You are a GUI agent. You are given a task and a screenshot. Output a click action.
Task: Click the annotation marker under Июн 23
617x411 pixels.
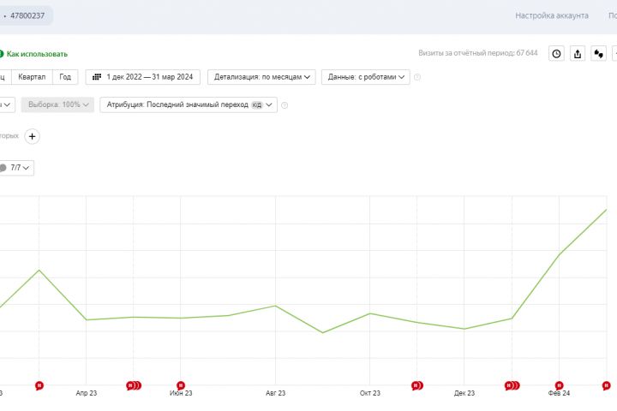pyautogui.click(x=180, y=385)
